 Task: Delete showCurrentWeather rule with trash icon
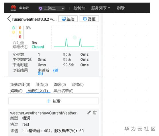(95, 113)
